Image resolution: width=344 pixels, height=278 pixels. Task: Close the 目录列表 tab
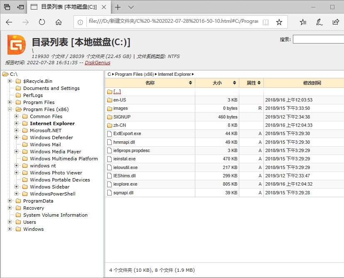coord(104,7)
